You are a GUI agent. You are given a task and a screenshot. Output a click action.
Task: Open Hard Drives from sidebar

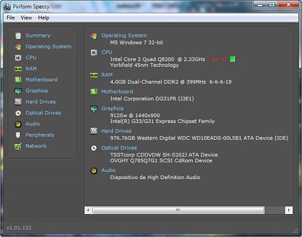(x=40, y=102)
